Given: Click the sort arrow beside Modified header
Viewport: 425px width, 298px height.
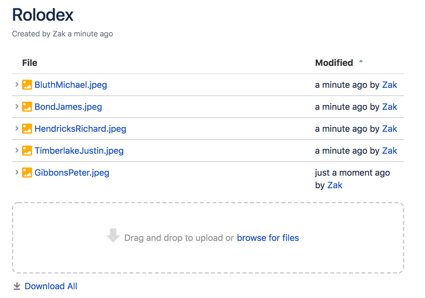Looking at the screenshot, I should tap(361, 62).
